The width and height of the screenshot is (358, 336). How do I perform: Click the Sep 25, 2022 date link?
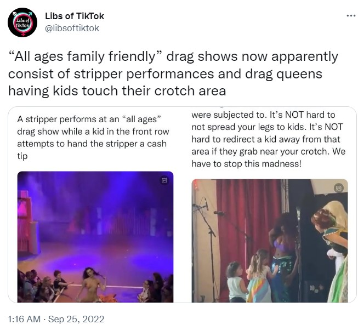[x=76, y=319]
